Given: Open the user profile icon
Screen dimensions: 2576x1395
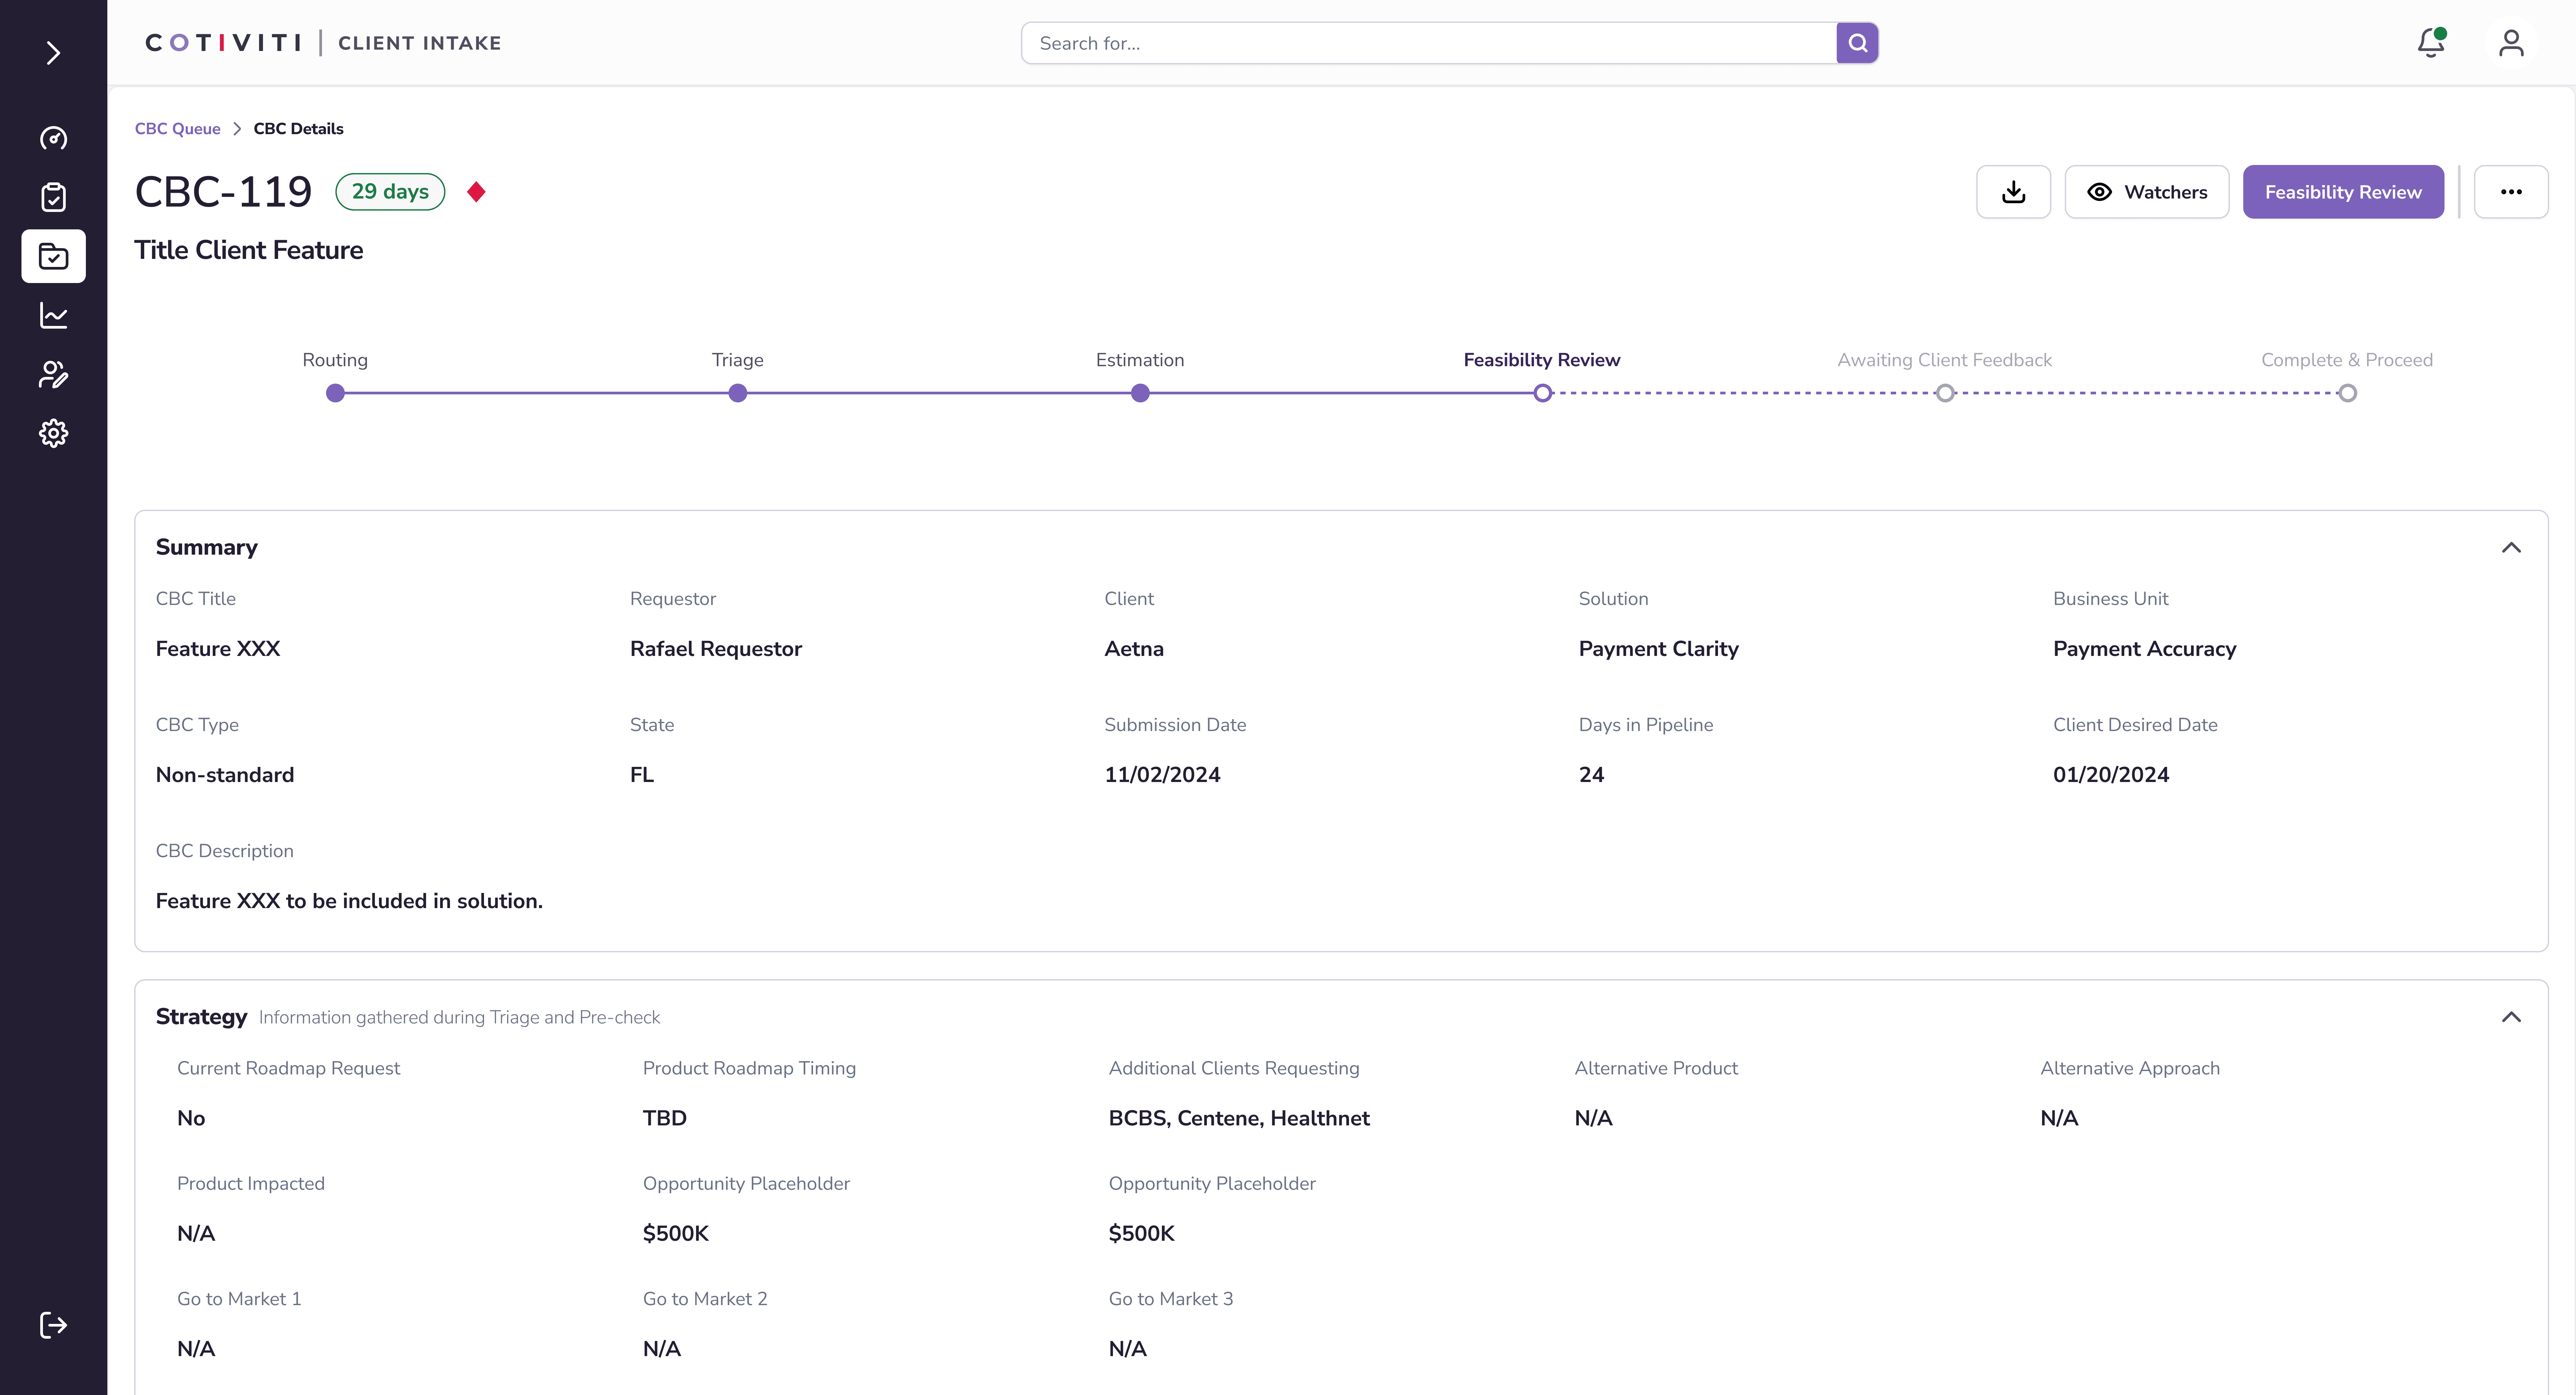Looking at the screenshot, I should tap(2511, 43).
